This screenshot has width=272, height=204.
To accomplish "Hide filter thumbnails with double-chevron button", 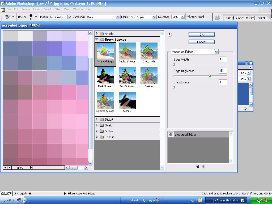I will click(x=170, y=35).
